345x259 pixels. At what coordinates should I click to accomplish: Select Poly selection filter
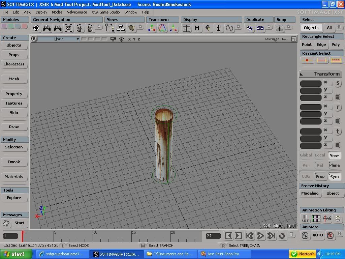point(335,45)
